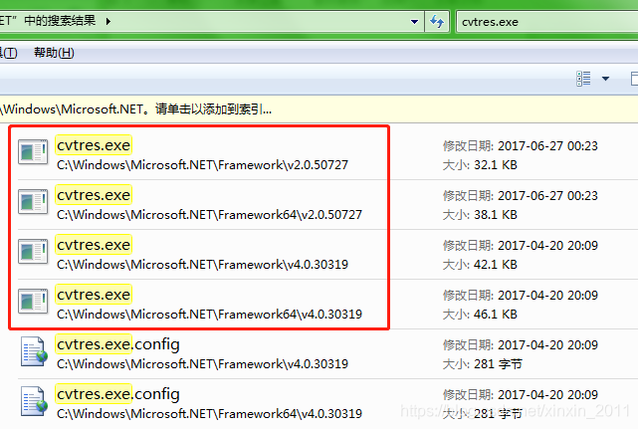Click the preview pane icon at the toolbar edge
The height and width of the screenshot is (429, 638).
tap(634, 79)
